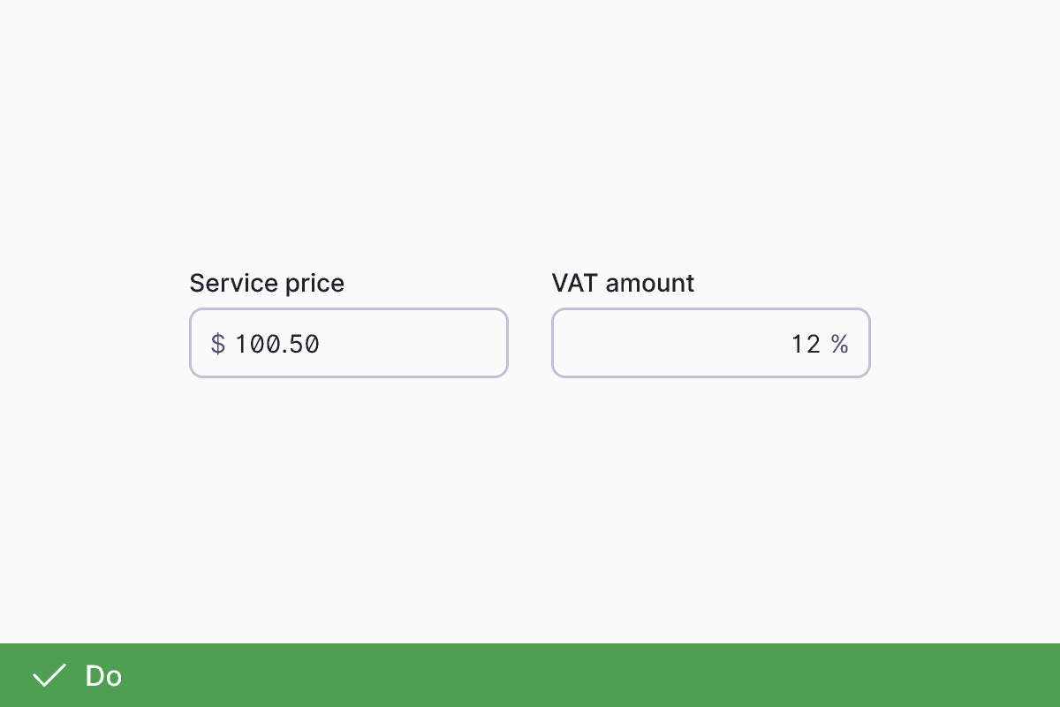Select the currency symbol in Service price field
The width and height of the screenshot is (1060, 707).
(217, 344)
